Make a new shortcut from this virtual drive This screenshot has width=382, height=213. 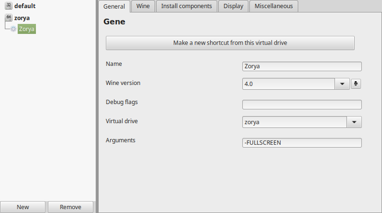pos(230,43)
